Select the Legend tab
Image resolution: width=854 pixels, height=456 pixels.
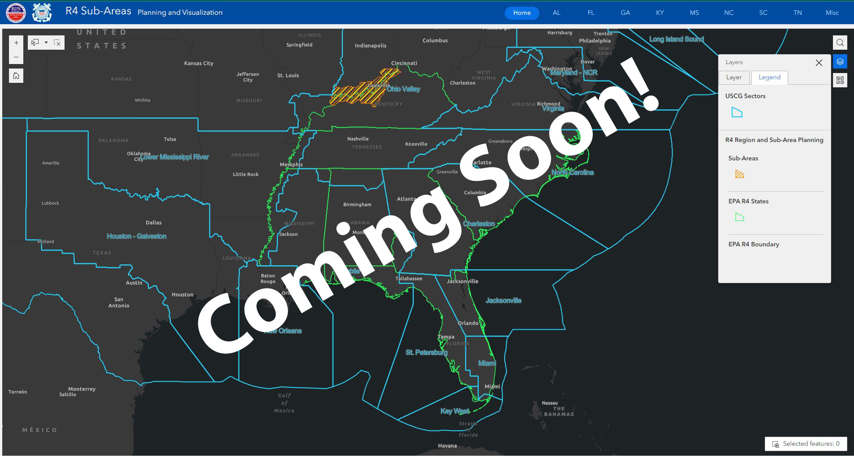(769, 77)
